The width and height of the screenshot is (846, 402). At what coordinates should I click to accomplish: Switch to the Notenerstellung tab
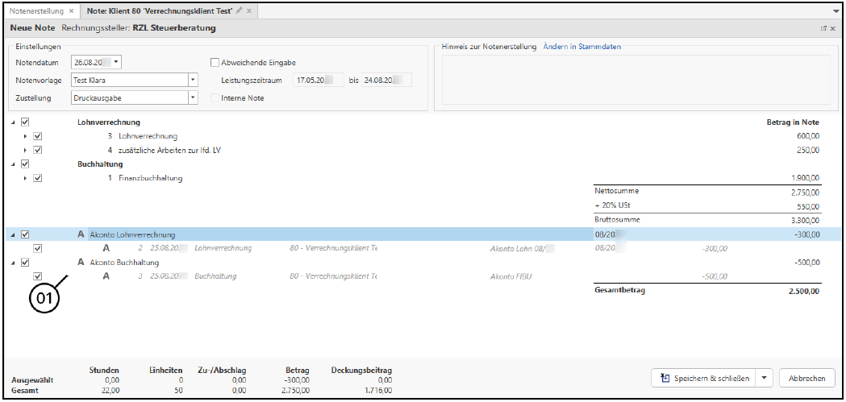[35, 11]
